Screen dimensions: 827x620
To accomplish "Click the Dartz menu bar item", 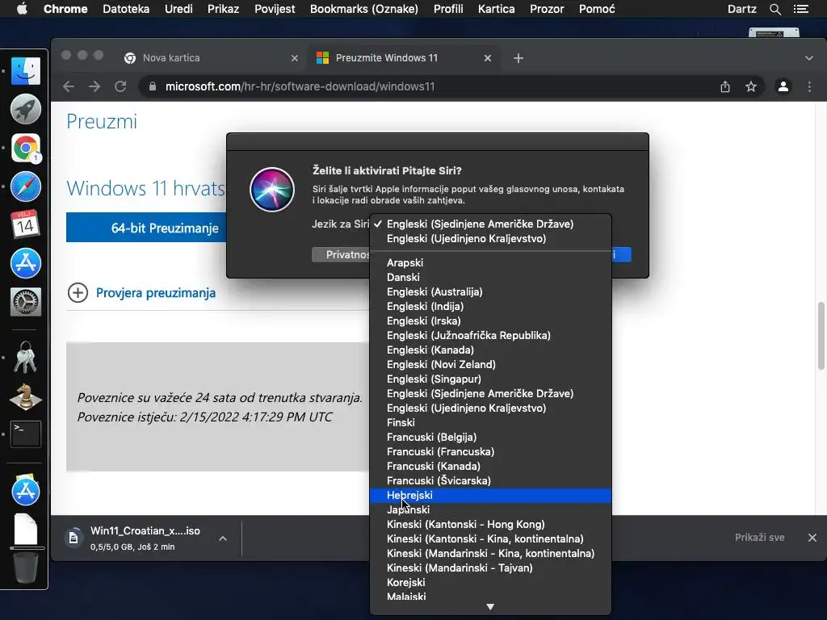I will tap(741, 9).
